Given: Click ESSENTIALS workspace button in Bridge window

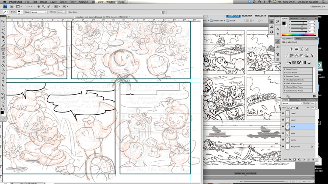Looking at the screenshot, I should point(233,16).
